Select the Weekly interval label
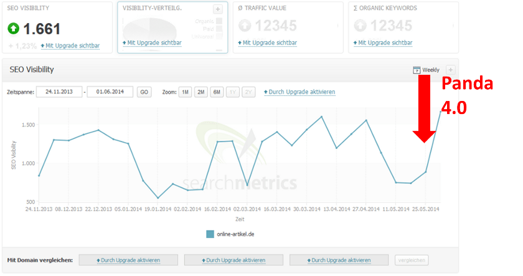 click(431, 70)
